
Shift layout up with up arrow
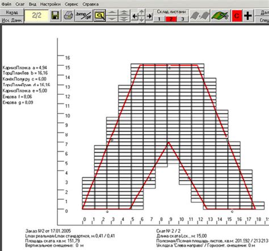point(142,12)
